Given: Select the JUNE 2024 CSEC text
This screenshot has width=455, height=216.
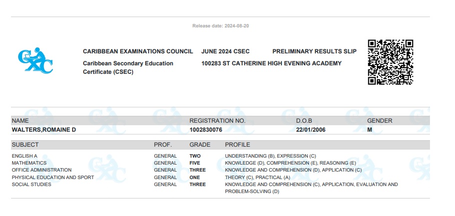Looking at the screenshot, I should (x=225, y=51).
